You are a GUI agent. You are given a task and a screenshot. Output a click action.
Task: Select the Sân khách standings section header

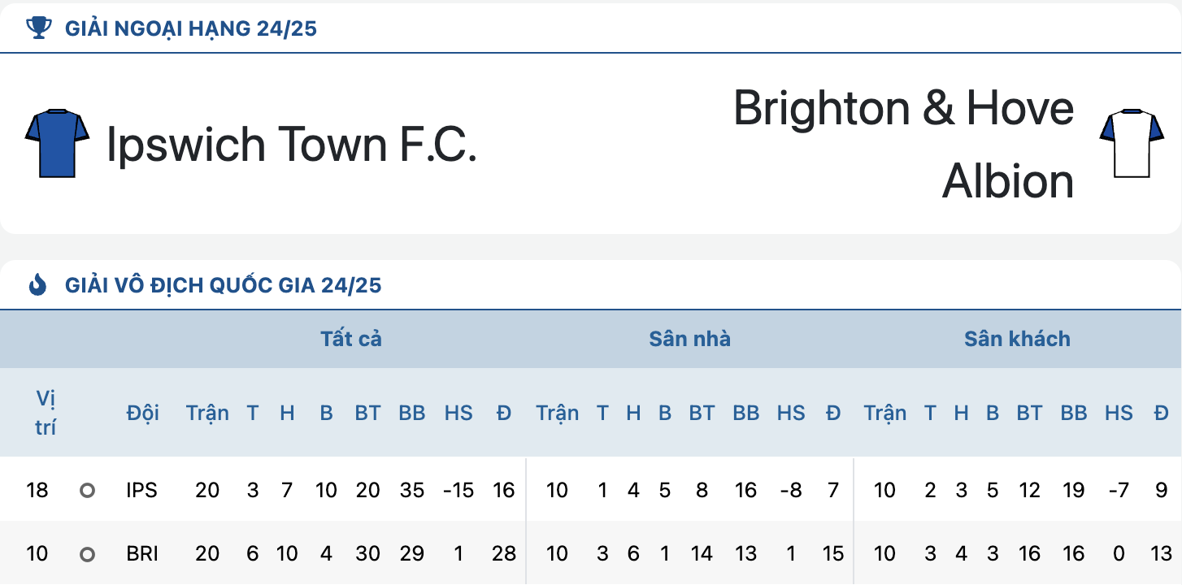(1017, 339)
